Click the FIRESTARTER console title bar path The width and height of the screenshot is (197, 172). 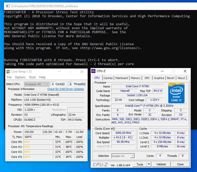pyautogui.click(x=44, y=6)
